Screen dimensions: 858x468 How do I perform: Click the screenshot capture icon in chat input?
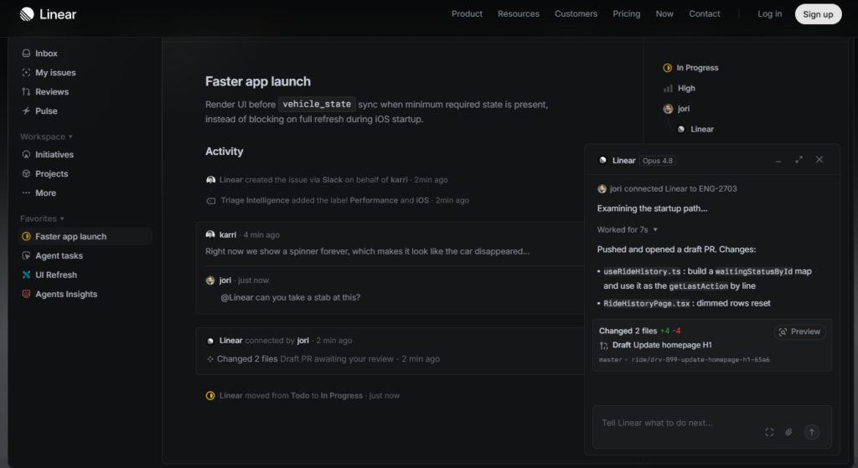[x=769, y=432]
